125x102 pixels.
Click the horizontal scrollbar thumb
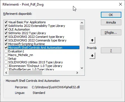[x=25, y=73]
